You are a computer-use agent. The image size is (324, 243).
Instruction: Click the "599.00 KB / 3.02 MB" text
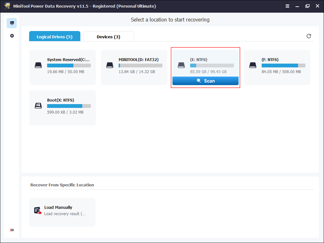pos(65,112)
